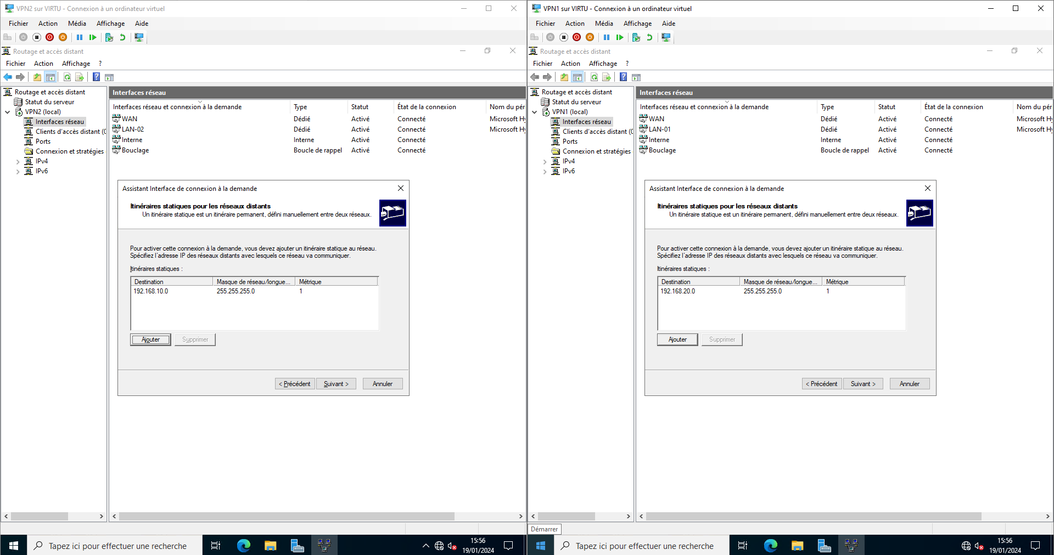
Task: Open the Média menu in VPN1 window
Action: point(603,24)
